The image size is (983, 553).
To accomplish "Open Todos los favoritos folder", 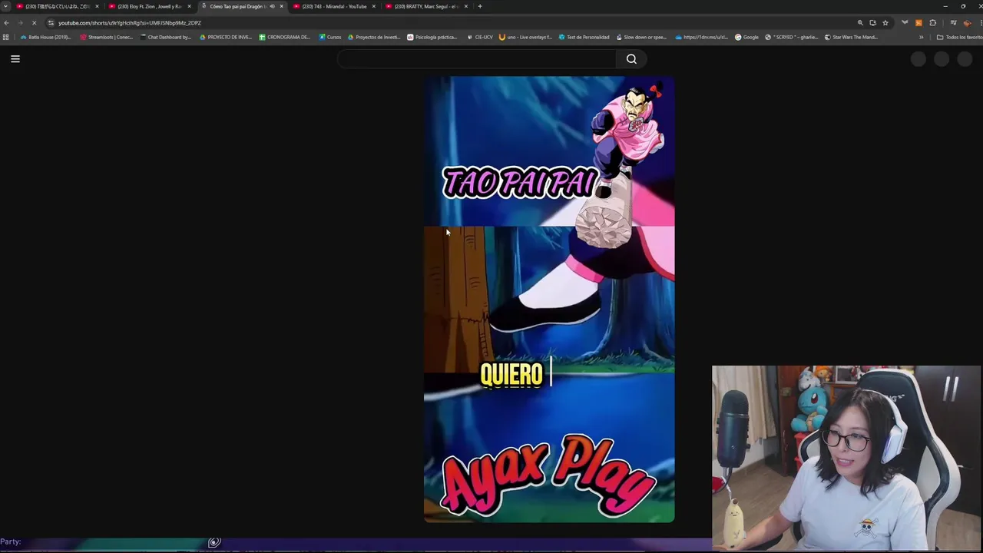I will (959, 37).
